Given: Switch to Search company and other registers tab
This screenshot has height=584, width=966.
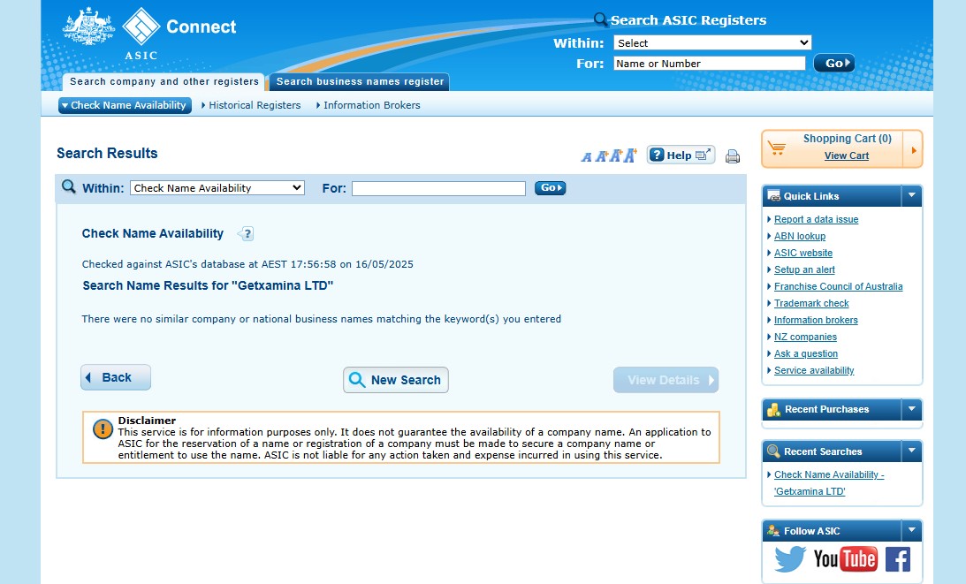Looking at the screenshot, I should [x=164, y=82].
